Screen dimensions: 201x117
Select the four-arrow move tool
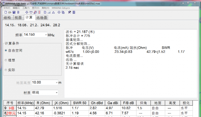click(x=27, y=12)
